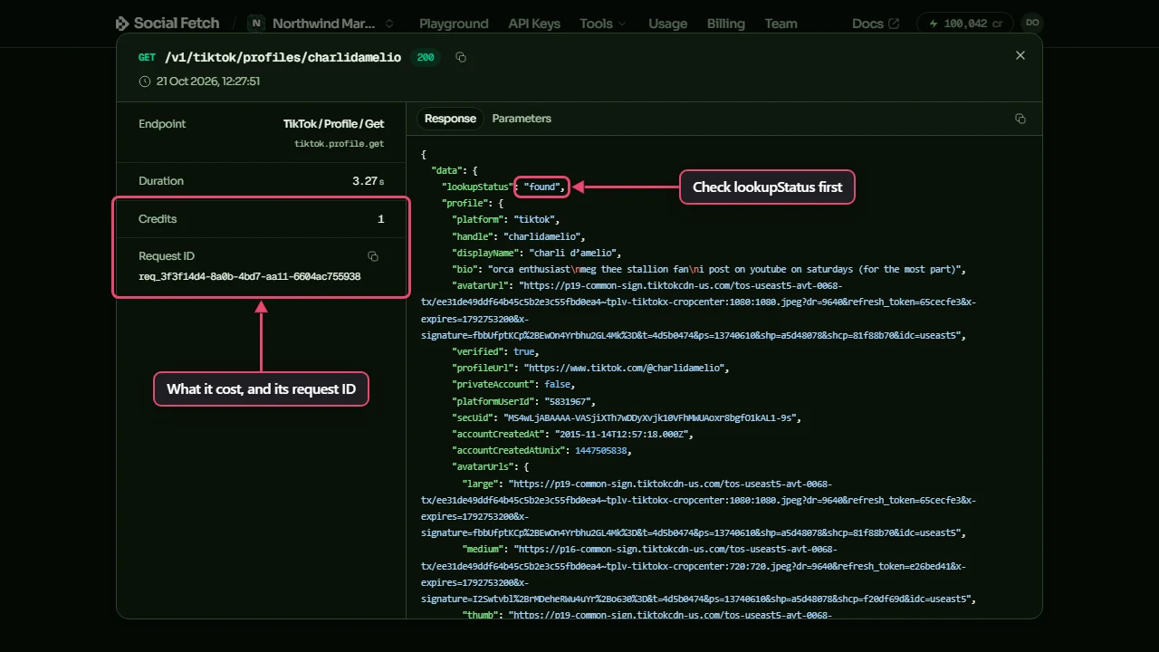Expand the Tools menu

click(x=603, y=24)
